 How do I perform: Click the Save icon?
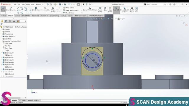[x=60, y=4]
